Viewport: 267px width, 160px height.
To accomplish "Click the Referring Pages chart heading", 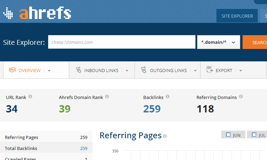I will coord(130,136).
